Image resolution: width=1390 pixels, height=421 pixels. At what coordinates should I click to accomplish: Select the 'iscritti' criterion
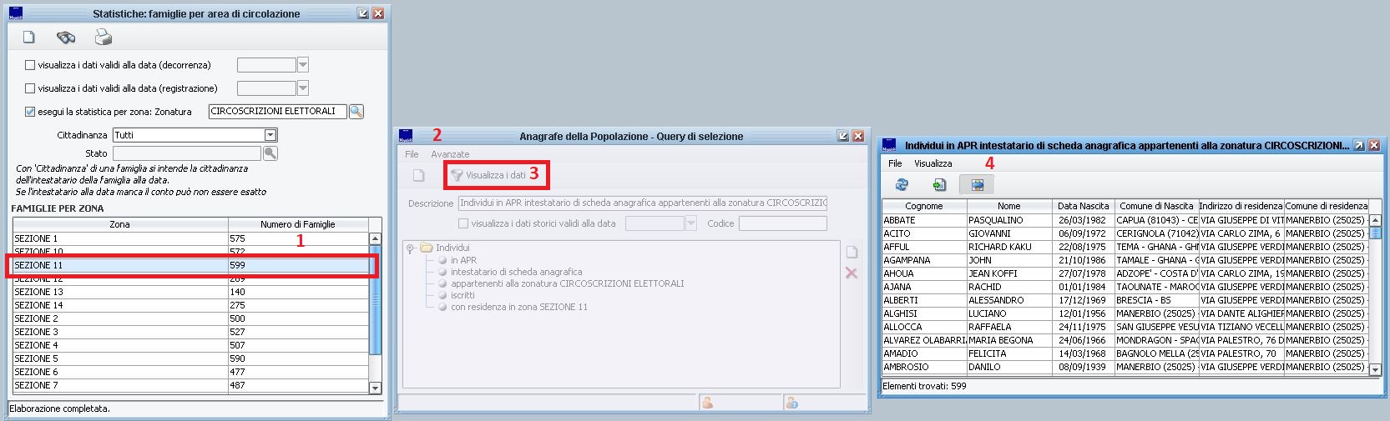click(x=462, y=295)
